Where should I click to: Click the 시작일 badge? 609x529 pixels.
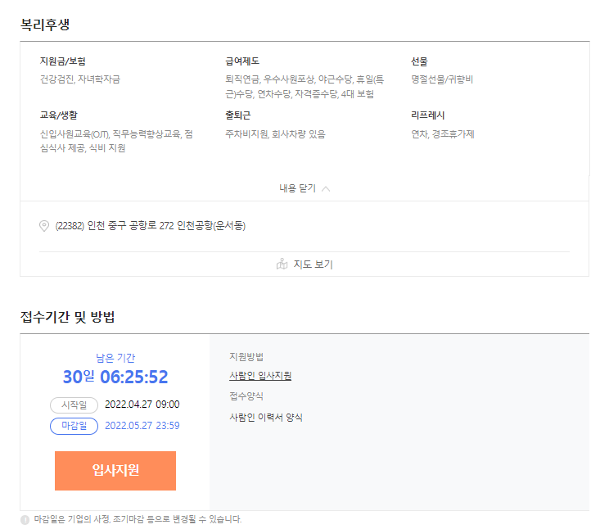point(74,405)
